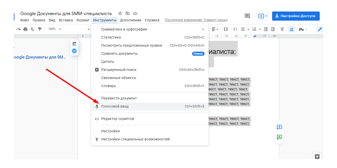Click the spell check icon

pos(33,29)
